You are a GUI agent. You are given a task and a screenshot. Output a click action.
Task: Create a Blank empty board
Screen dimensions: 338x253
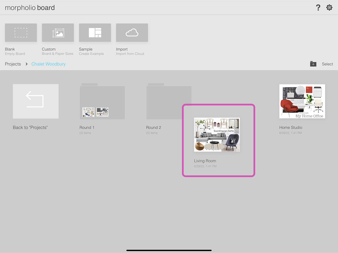pyautogui.click(x=21, y=33)
